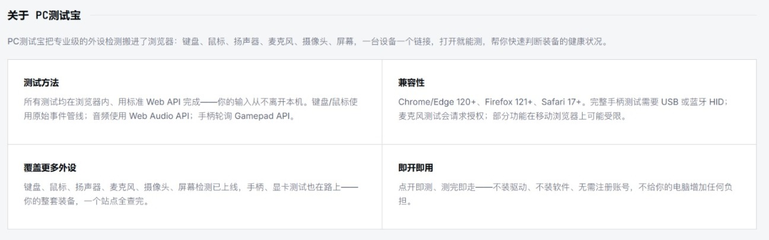Select the '测试方法' card title
The height and width of the screenshot is (240, 769).
click(41, 82)
